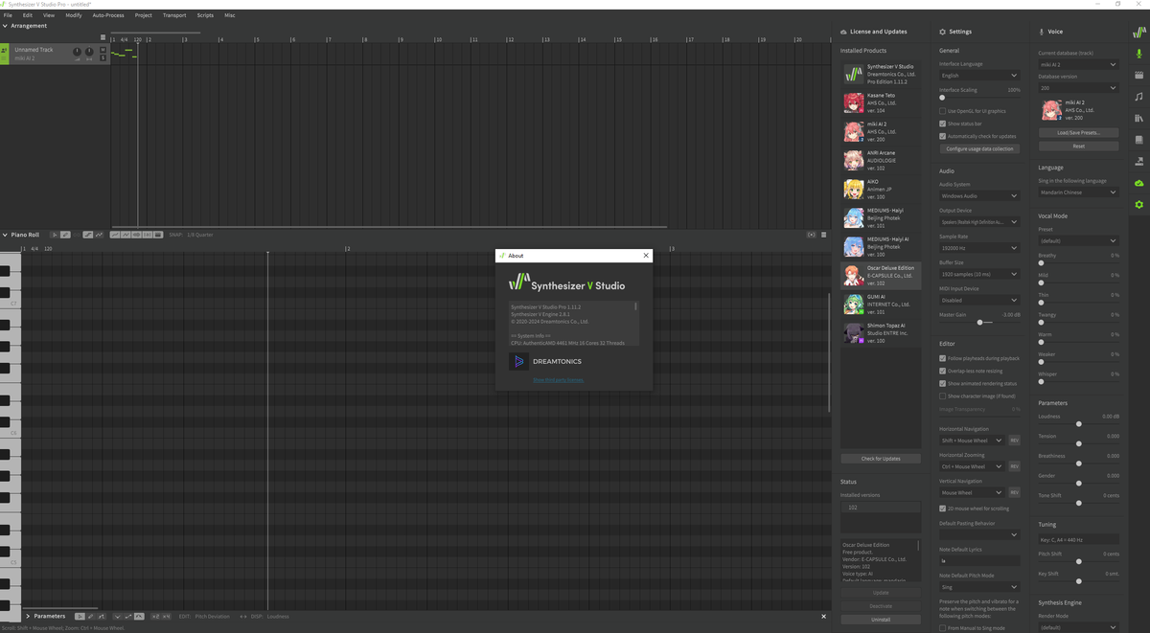Open the Dictionary music note sidebar icon

(1138, 97)
